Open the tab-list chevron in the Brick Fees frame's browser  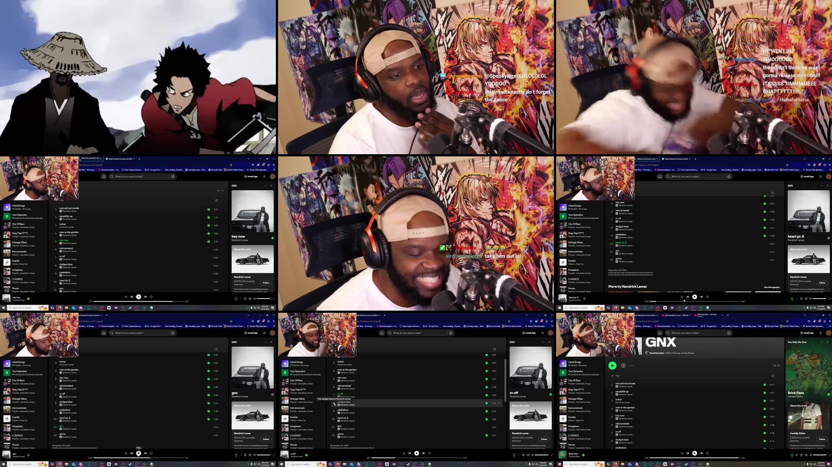804,315
